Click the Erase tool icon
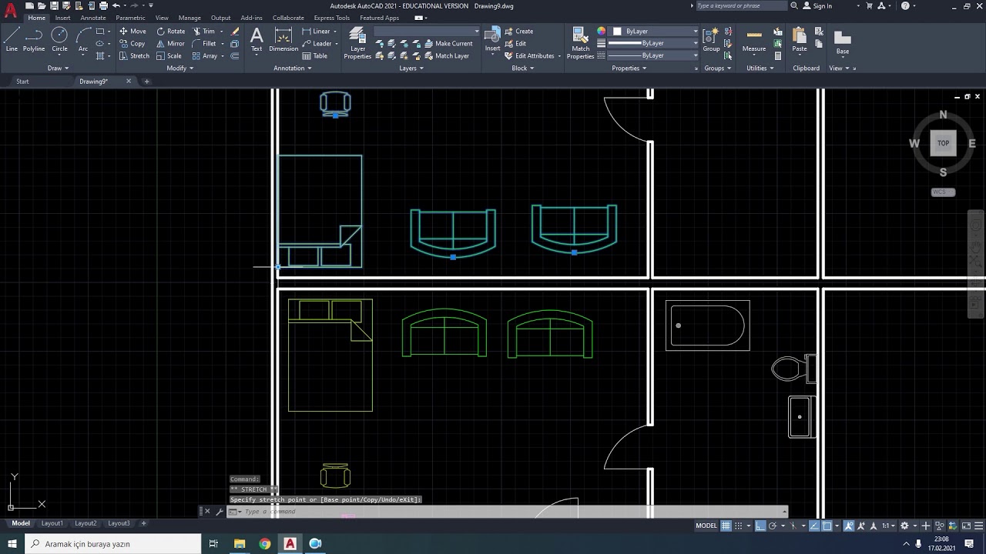Image resolution: width=986 pixels, height=554 pixels. tap(235, 32)
